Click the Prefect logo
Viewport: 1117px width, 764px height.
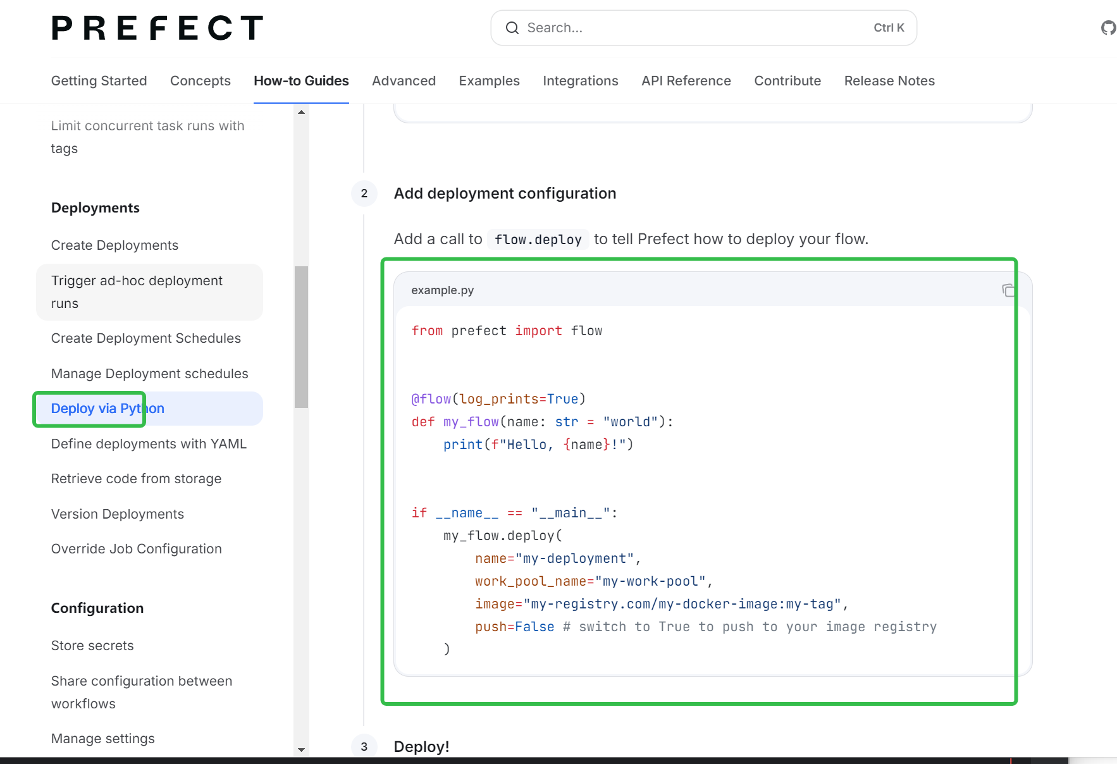tap(157, 28)
